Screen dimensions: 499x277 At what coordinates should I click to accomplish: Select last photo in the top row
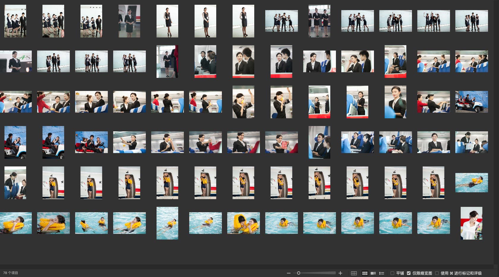tap(471, 21)
